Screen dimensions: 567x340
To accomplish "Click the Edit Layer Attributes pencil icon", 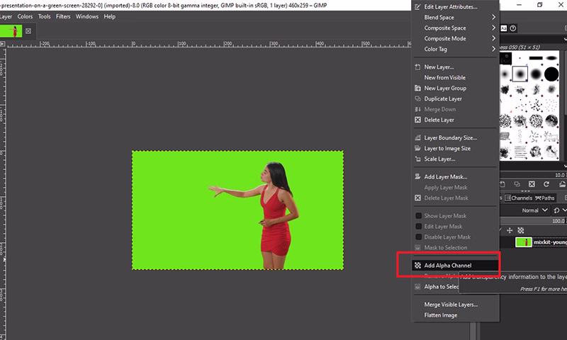I will tap(417, 7).
